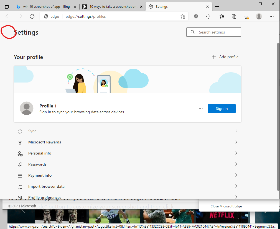Click the '© 2021 Microsoft' footer text
The width and height of the screenshot is (280, 229).
click(22, 206)
